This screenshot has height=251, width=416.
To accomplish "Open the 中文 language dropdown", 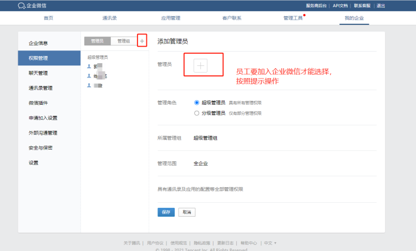I will click(270, 243).
